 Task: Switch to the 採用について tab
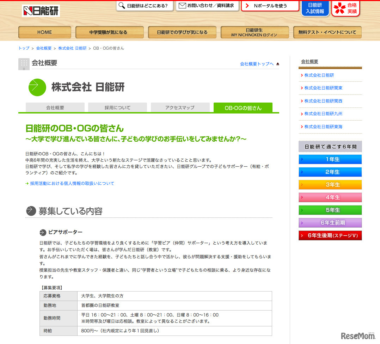[117, 107]
